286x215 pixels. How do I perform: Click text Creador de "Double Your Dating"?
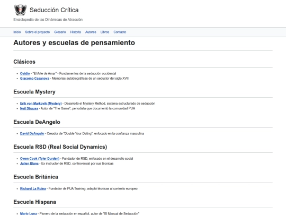(95, 133)
